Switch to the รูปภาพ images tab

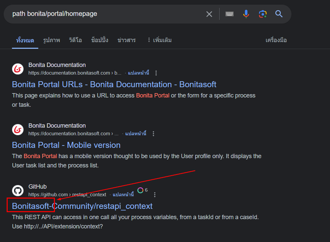pos(52,40)
